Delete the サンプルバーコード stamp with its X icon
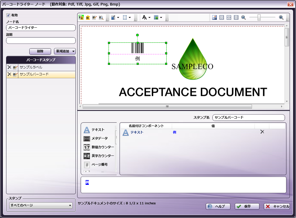The width and height of the screenshot is (296, 218). tap(9, 74)
